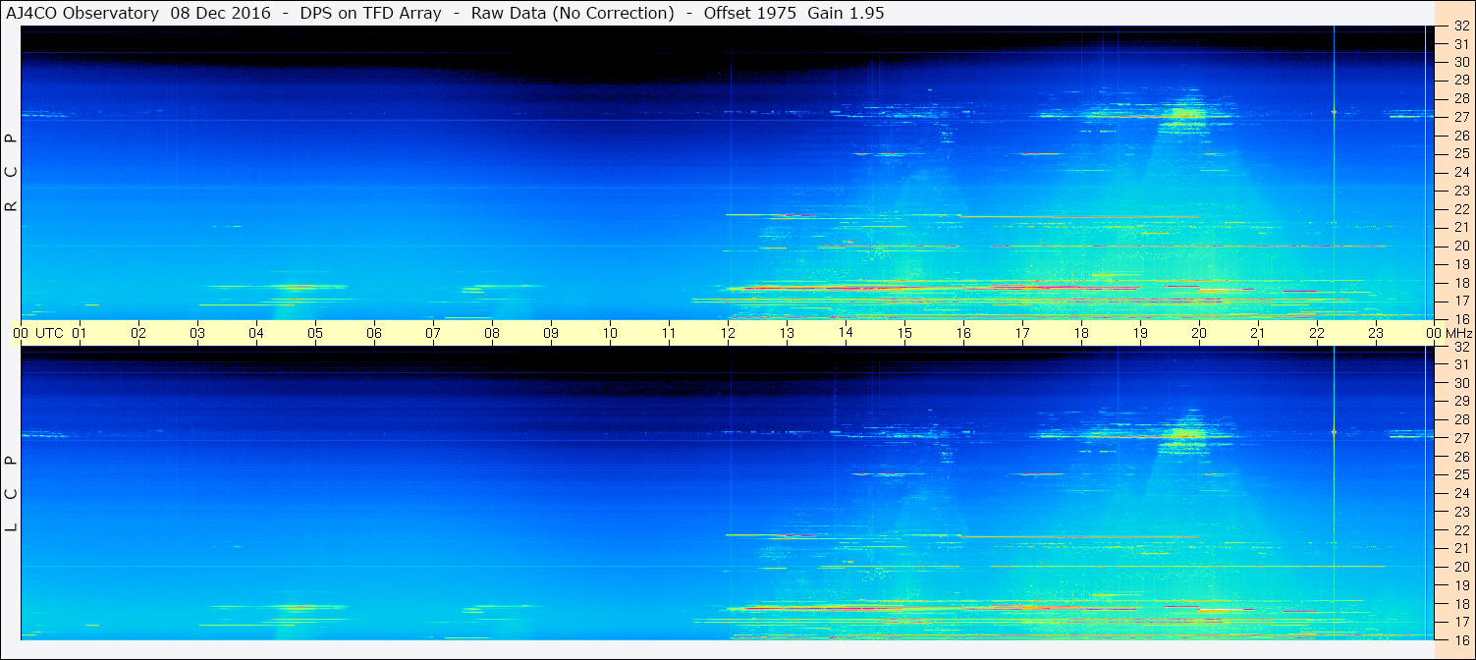Click 'Raw Data (No Correction)' header text

[573, 13]
